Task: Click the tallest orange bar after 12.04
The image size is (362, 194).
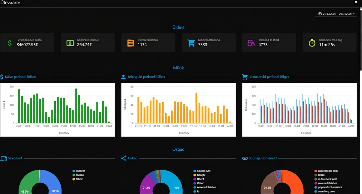Action: [x=197, y=108]
